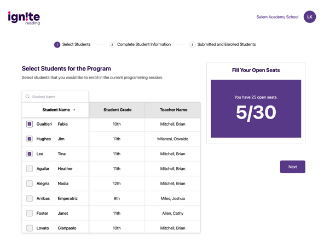The width and height of the screenshot is (324, 242).
Task: Click the purple 5/30 open seats panel
Action: (x=256, y=109)
